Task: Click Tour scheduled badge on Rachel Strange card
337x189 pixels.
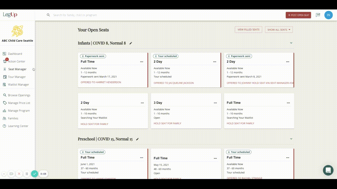Action: point(239,152)
